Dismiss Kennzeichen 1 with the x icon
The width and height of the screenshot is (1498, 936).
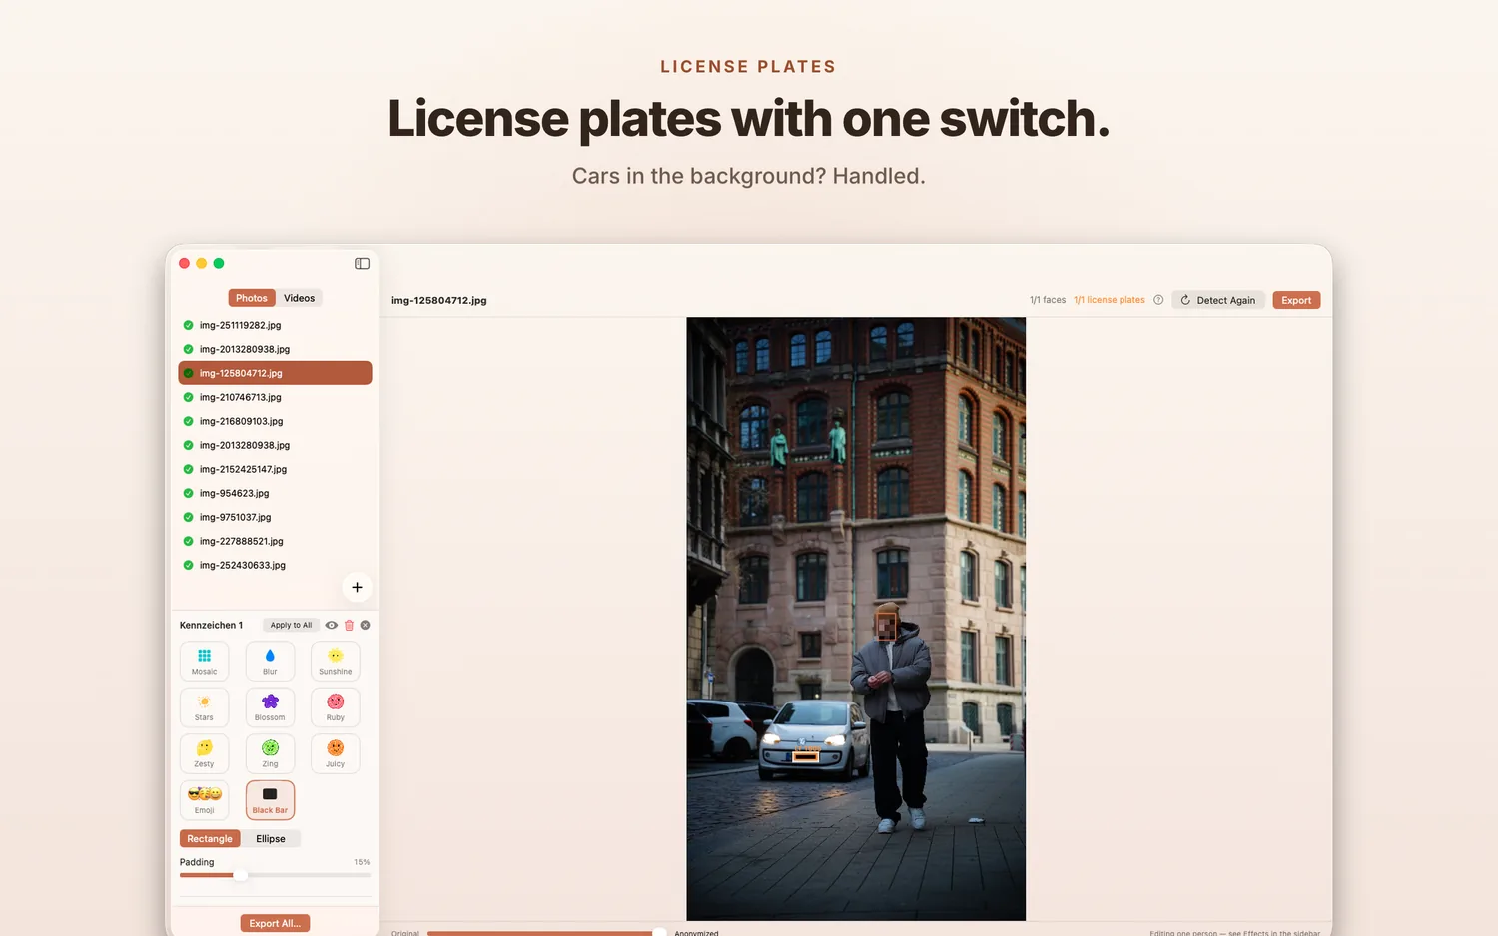(x=366, y=625)
